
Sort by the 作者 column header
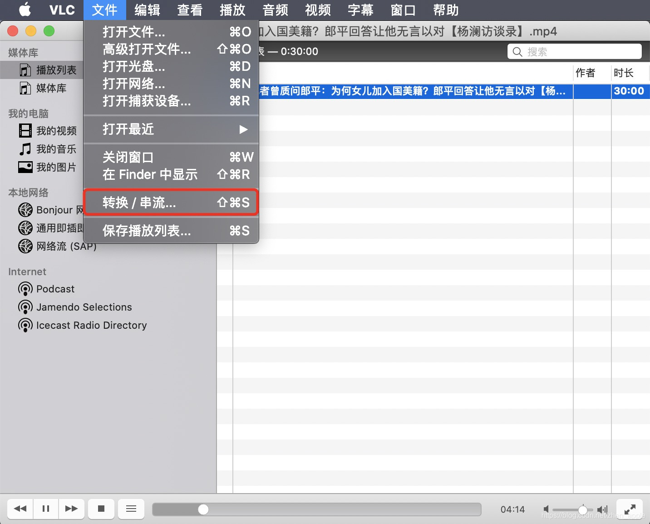pos(592,73)
